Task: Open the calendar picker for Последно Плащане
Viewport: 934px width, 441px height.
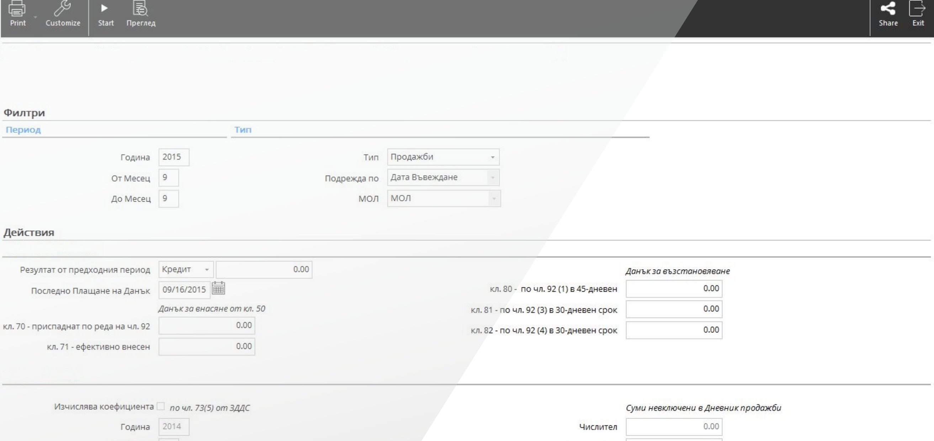Action: [x=218, y=289]
